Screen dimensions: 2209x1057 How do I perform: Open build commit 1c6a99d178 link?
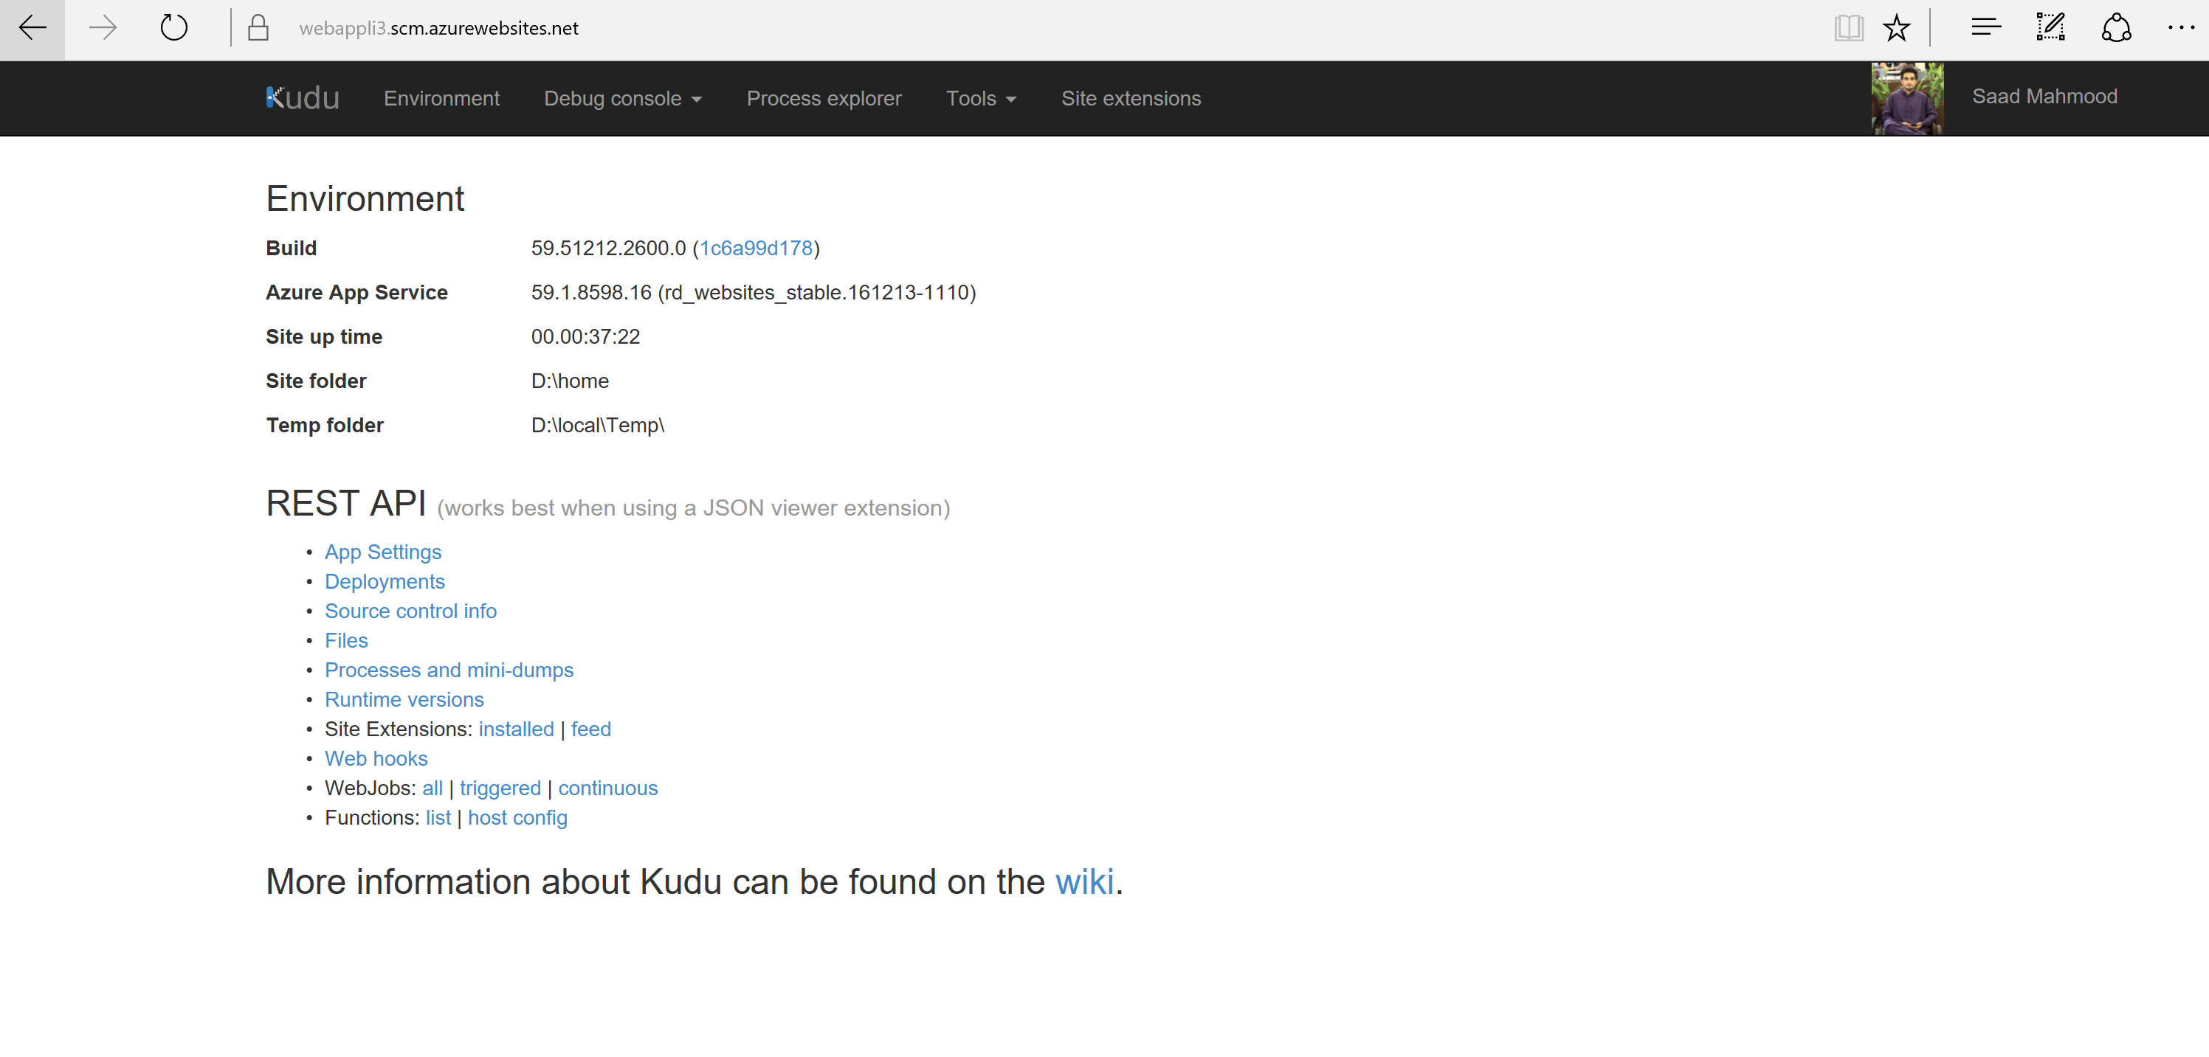(756, 249)
